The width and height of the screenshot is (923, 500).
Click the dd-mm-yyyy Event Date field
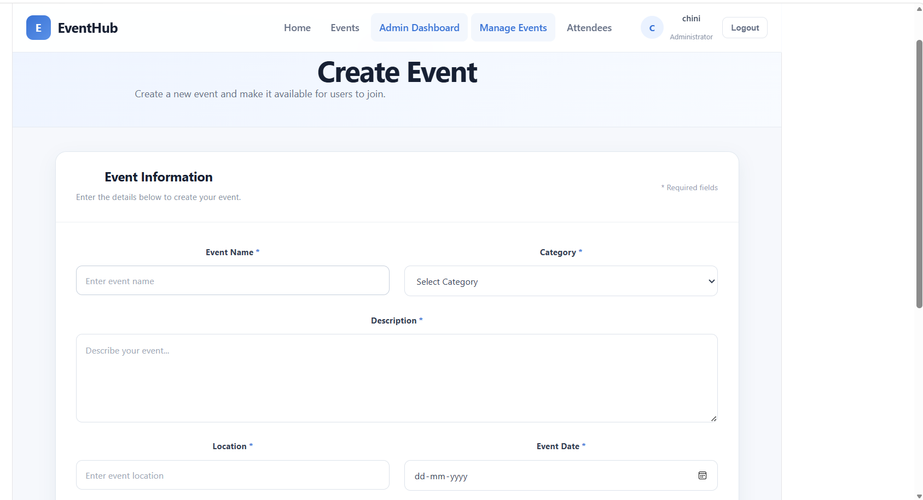(561, 475)
